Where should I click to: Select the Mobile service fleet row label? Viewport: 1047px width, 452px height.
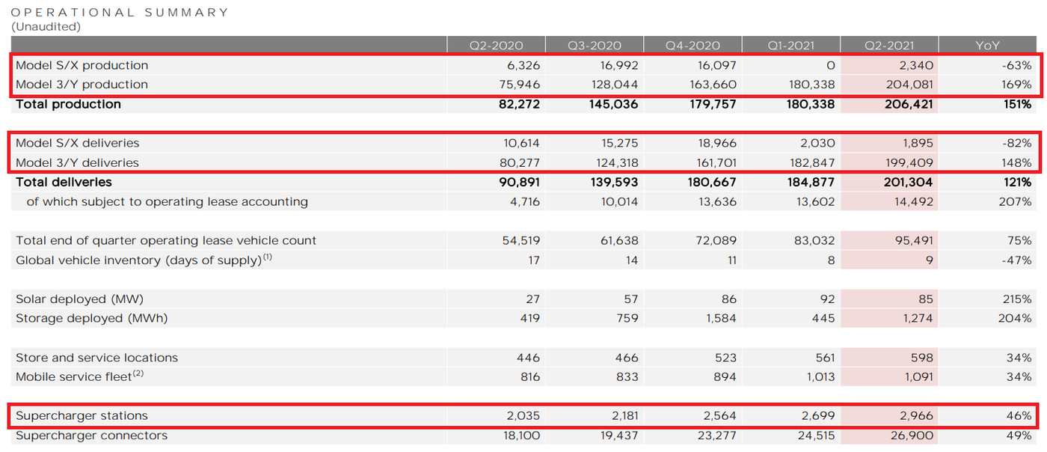(79, 377)
